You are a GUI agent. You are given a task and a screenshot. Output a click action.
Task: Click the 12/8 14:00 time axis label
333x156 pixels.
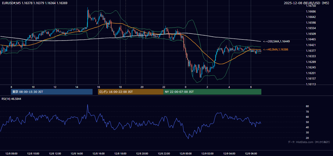pyautogui.click(x=77, y=154)
